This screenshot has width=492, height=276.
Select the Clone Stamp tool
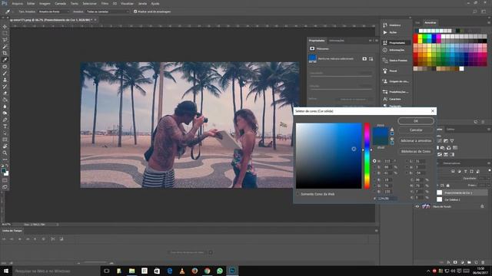point(5,80)
